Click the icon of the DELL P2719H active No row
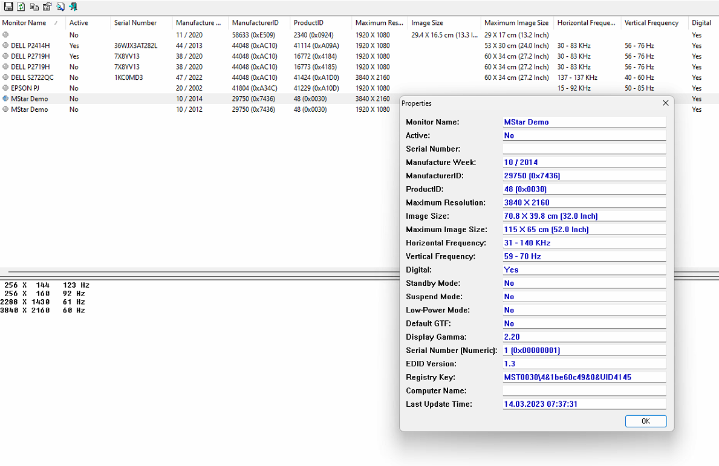 point(5,67)
